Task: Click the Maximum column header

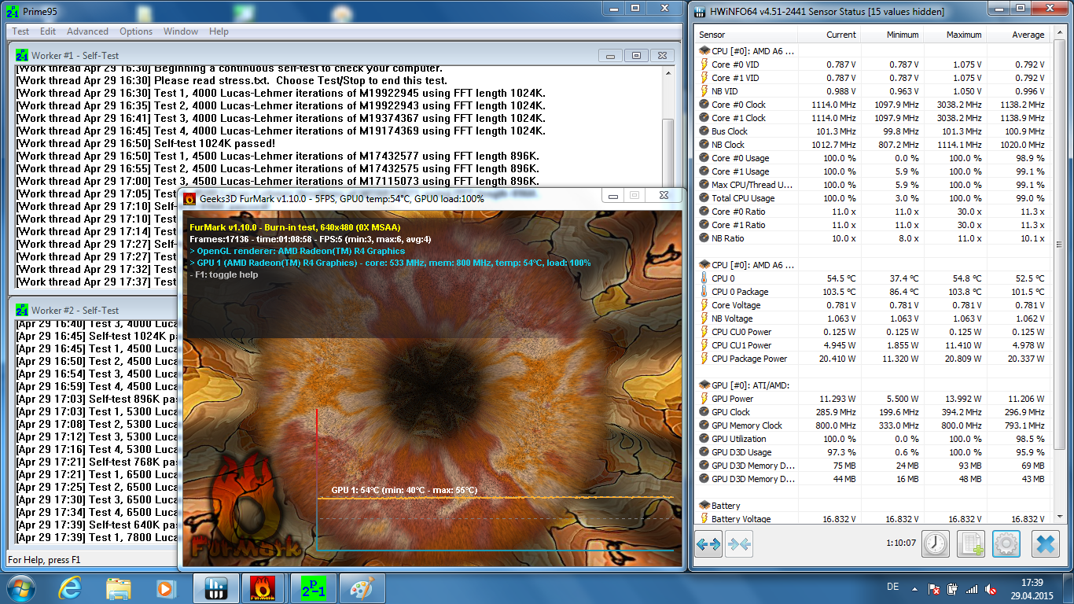Action: pyautogui.click(x=954, y=35)
